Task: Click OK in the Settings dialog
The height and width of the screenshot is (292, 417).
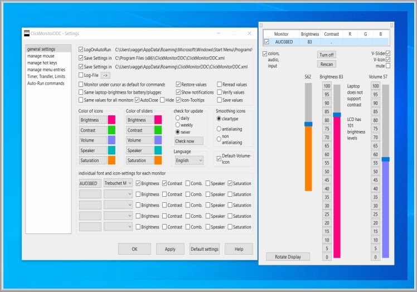Action: point(134,249)
